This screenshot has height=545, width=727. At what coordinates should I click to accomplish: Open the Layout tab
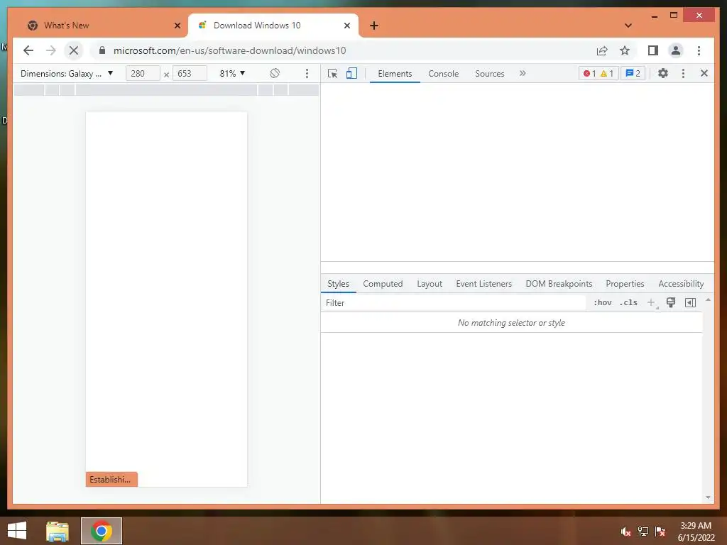coord(430,284)
